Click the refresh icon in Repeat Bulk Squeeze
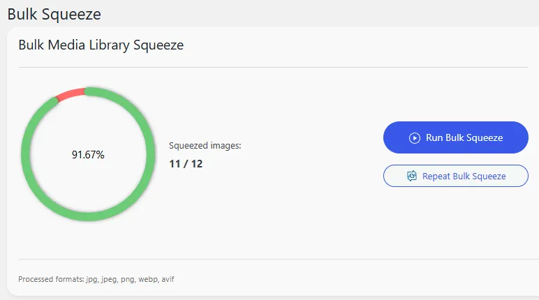This screenshot has height=300, width=539. (412, 176)
